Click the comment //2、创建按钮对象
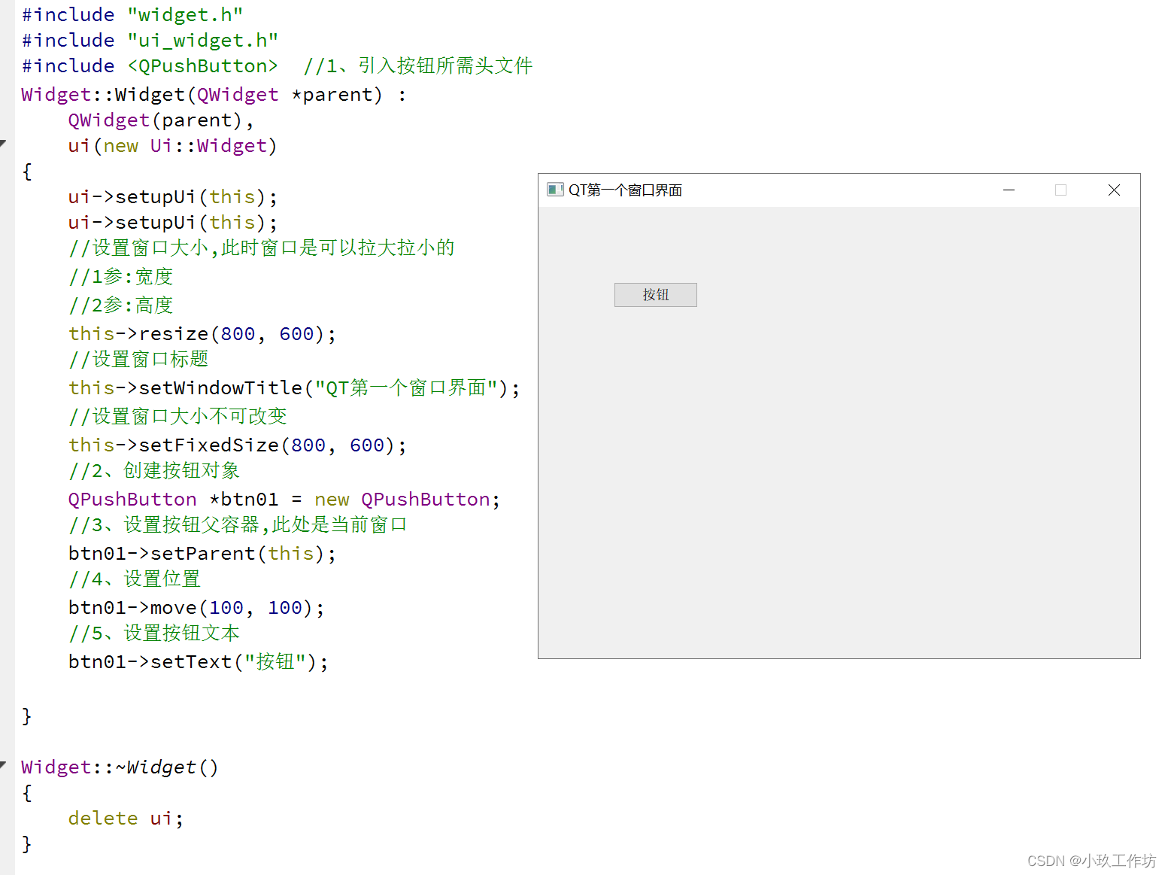 point(154,471)
